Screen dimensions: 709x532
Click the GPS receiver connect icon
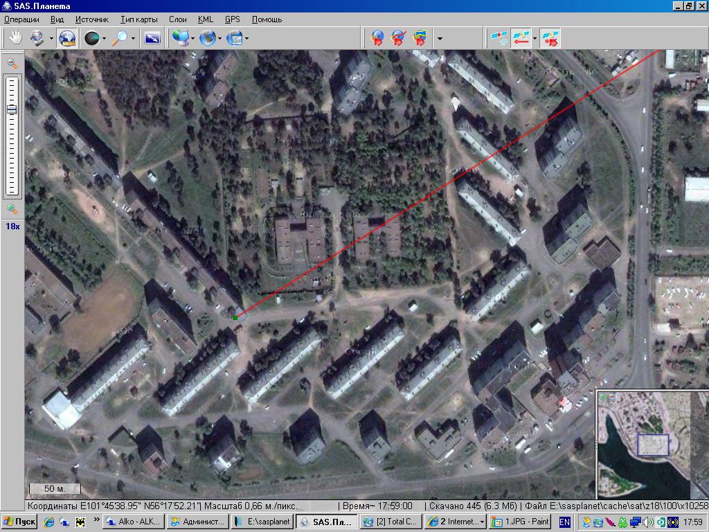click(x=499, y=38)
